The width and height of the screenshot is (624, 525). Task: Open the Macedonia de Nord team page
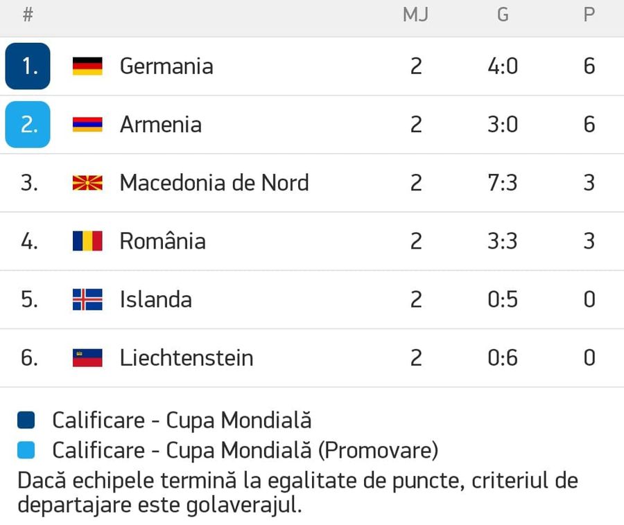click(214, 183)
